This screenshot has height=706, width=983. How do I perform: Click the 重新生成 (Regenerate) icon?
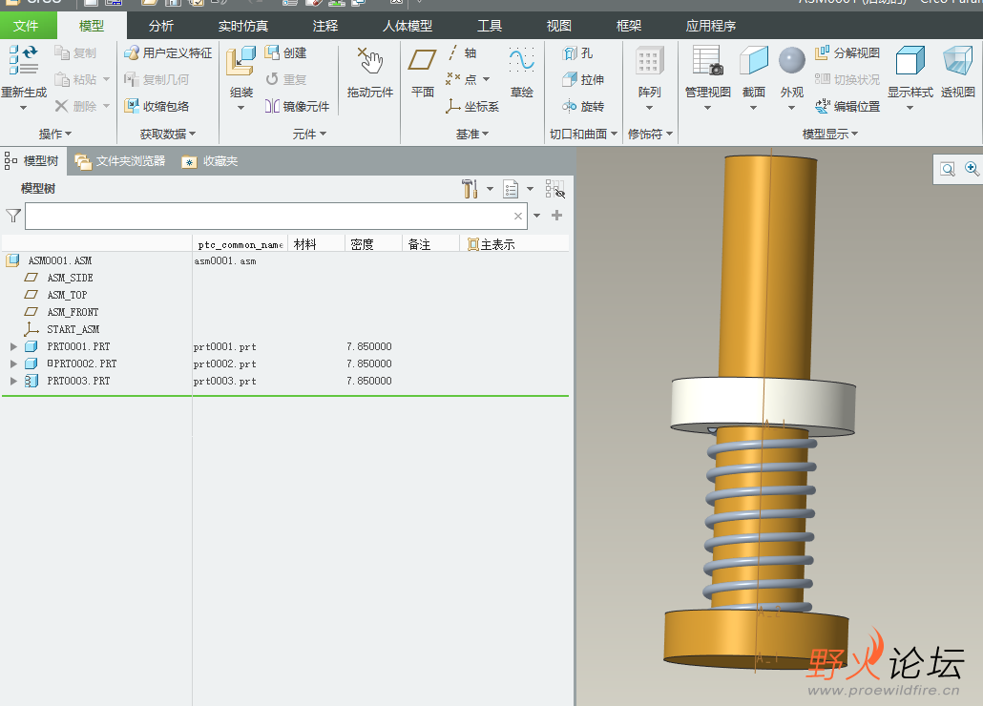[24, 61]
